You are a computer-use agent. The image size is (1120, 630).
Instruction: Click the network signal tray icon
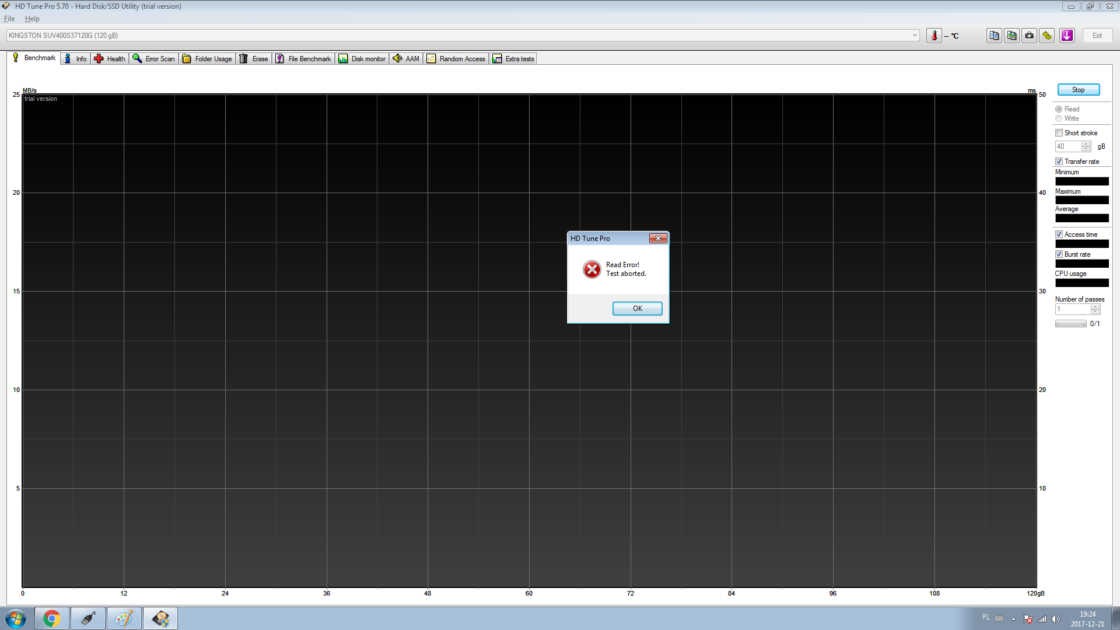click(1042, 619)
